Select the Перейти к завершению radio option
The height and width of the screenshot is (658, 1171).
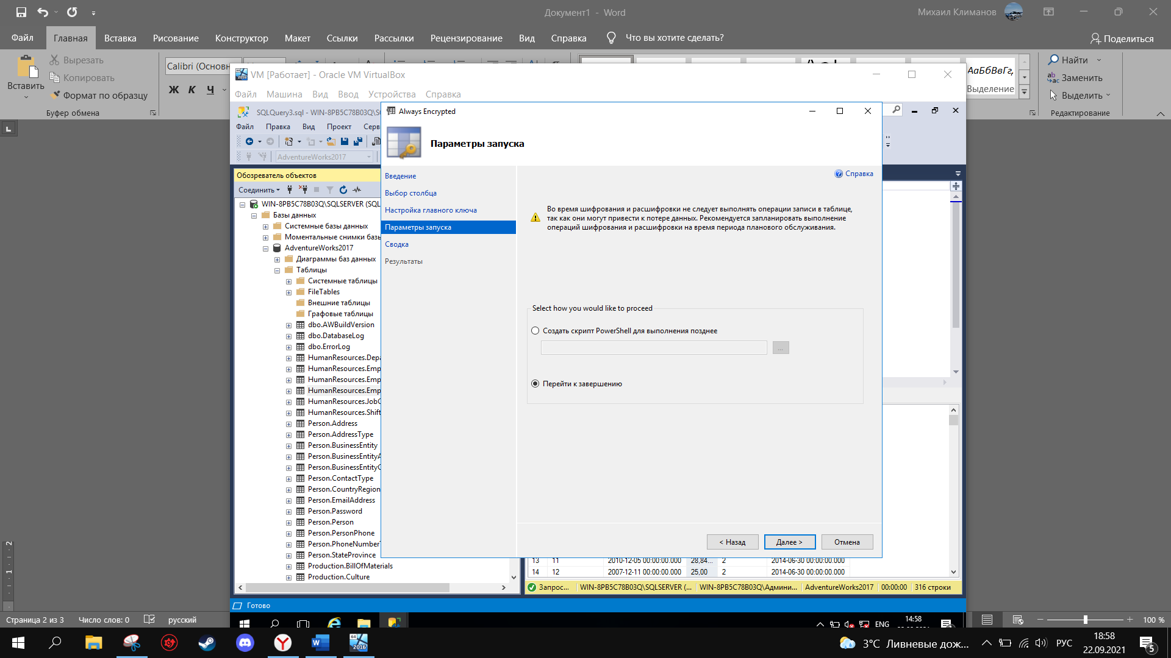(x=535, y=384)
